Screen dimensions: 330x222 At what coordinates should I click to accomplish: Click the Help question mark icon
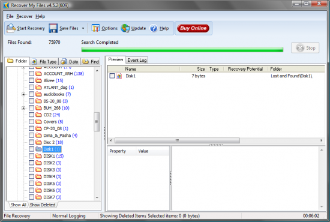154,28
